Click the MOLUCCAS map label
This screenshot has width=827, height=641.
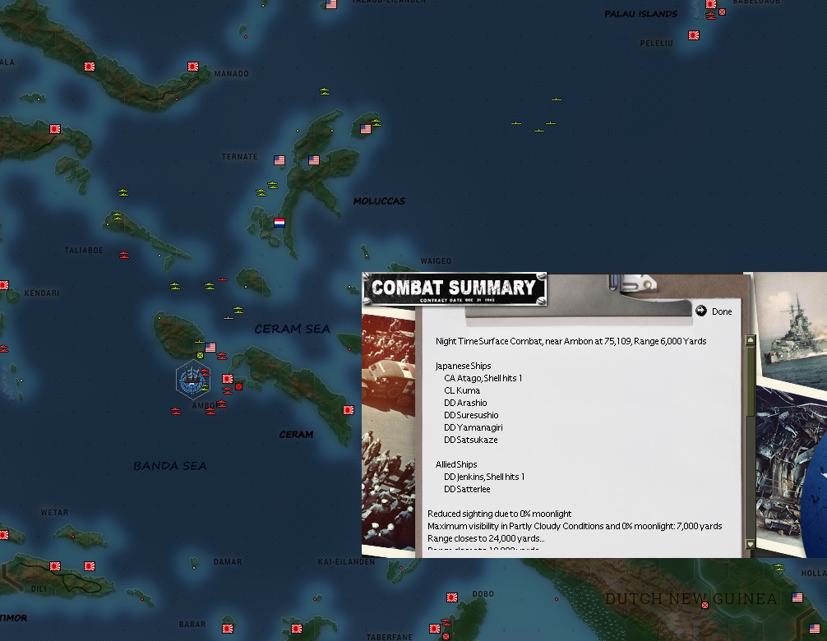click(379, 201)
